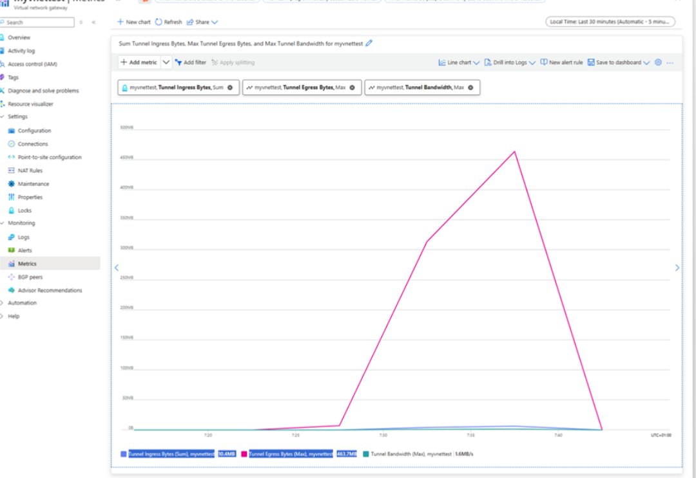Open the Local Time range picker
Image resolution: width=696 pixels, height=478 pixels.
point(610,22)
